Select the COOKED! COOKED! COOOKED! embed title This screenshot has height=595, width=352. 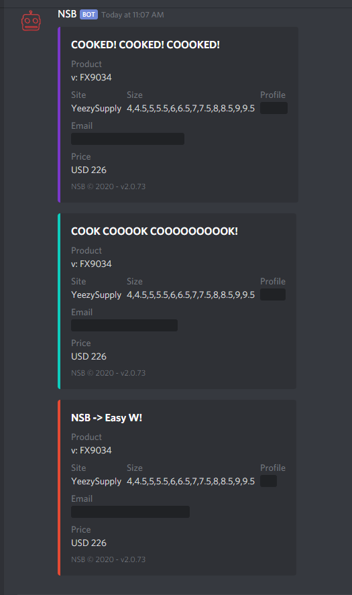145,45
